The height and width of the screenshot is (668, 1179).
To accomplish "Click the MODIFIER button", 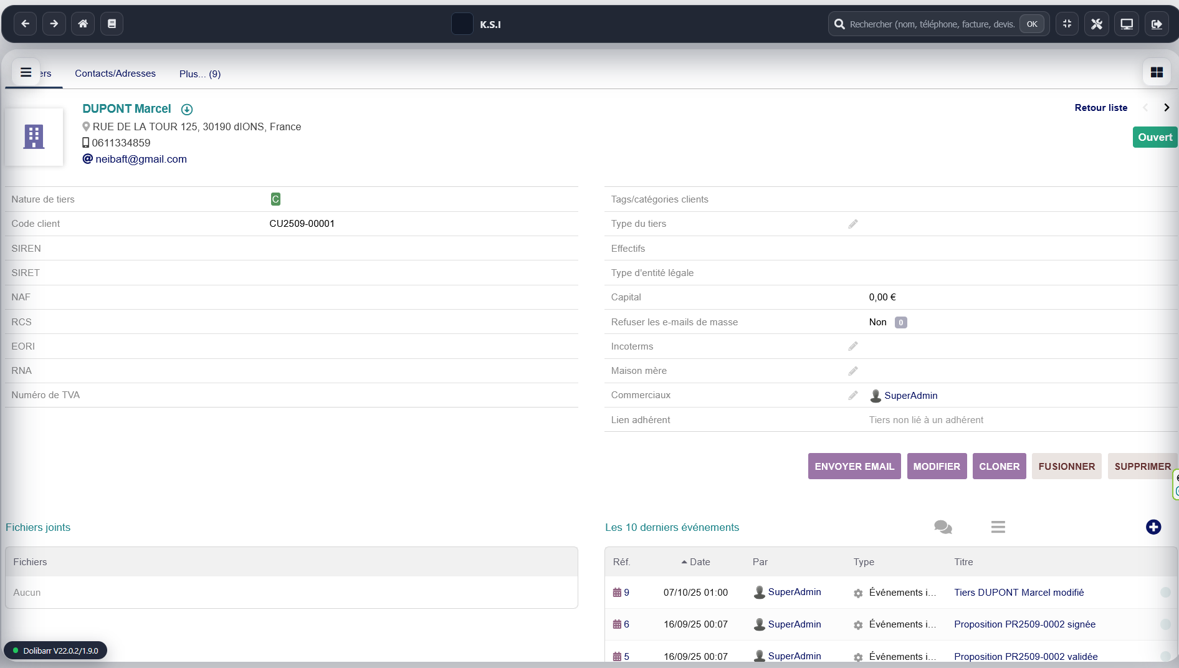I will [x=937, y=466].
